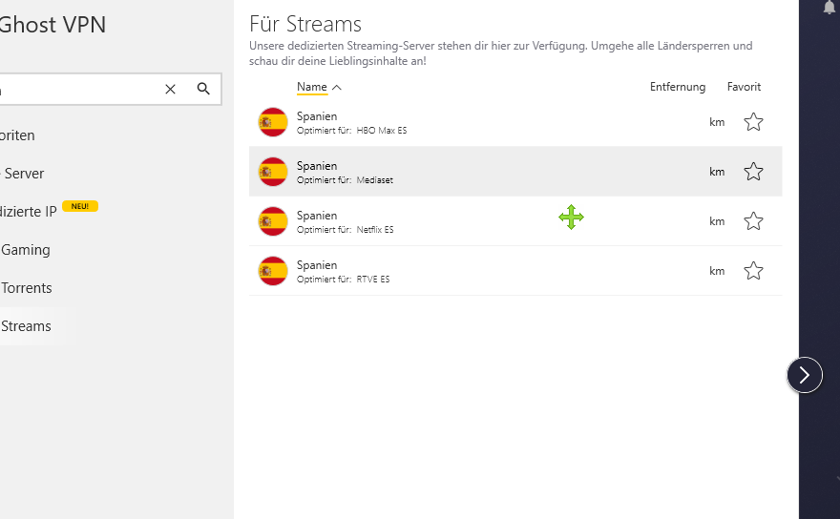Click km distance in HBO Max ES row
Screen dimensions: 840x519
(717, 122)
